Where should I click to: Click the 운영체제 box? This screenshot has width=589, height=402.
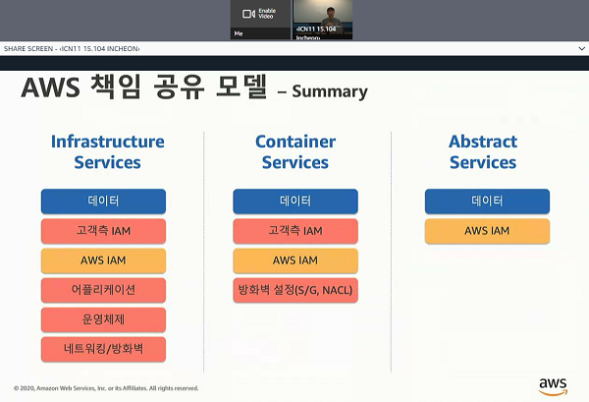point(103,319)
